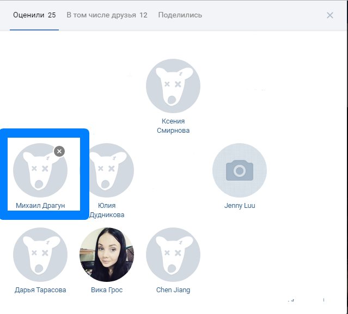Viewport: 348px width, 314px height.
Task: Click the name link Jenny Luu
Action: pos(240,206)
